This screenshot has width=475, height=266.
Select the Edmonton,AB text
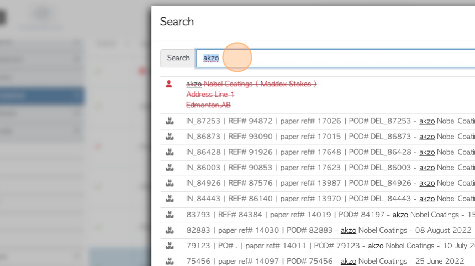click(208, 105)
